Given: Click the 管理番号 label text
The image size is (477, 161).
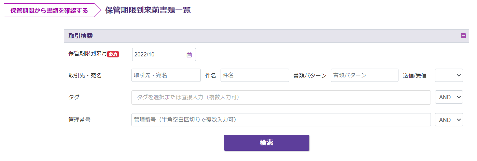Looking at the screenshot, I should 79,120.
